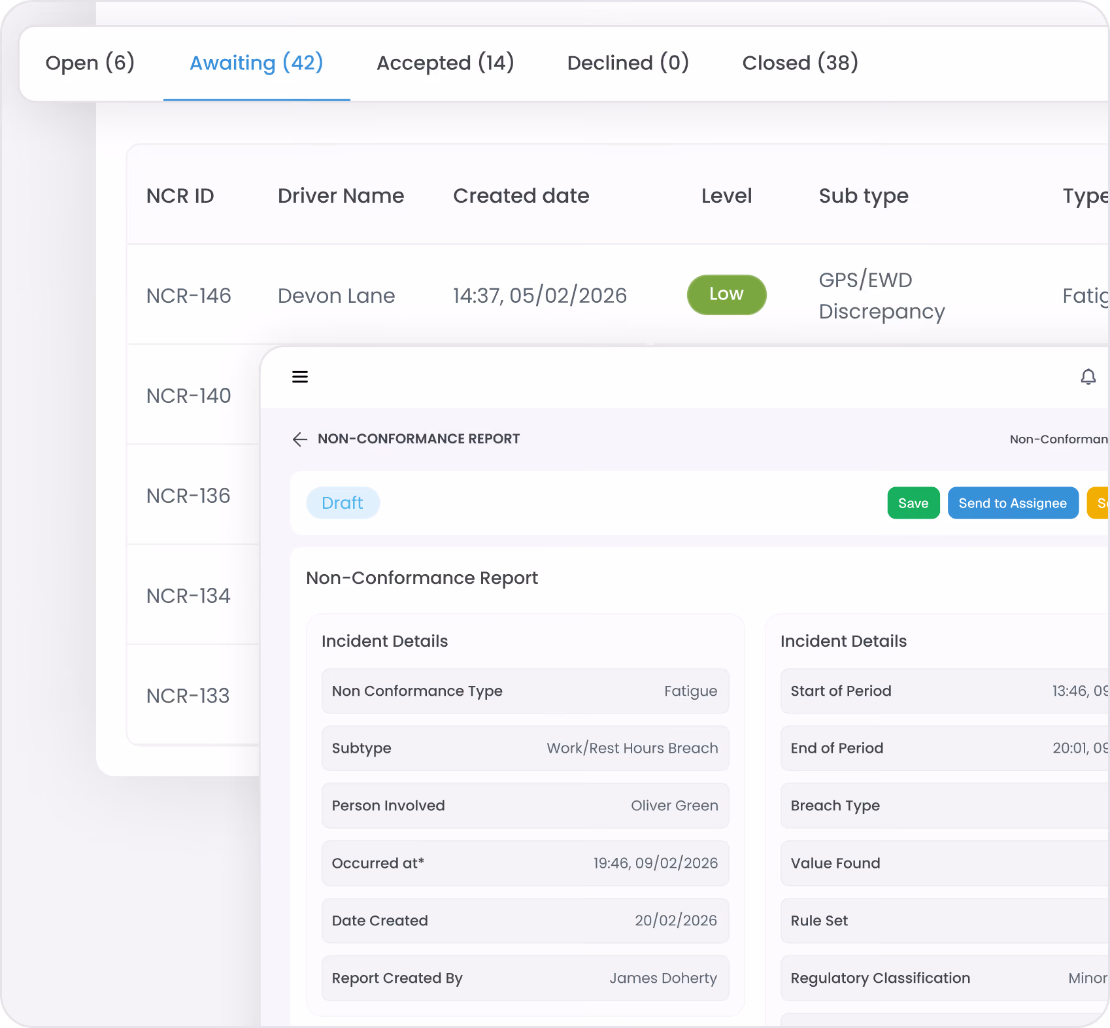This screenshot has height=1028, width=1110.
Task: Click the Send to Assignee button
Action: point(1013,503)
